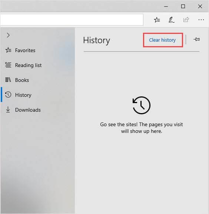Click the Reading list icon in sidebar
The width and height of the screenshot is (209, 214).
point(8,65)
